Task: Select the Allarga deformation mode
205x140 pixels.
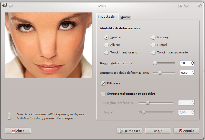Action: click(106, 45)
